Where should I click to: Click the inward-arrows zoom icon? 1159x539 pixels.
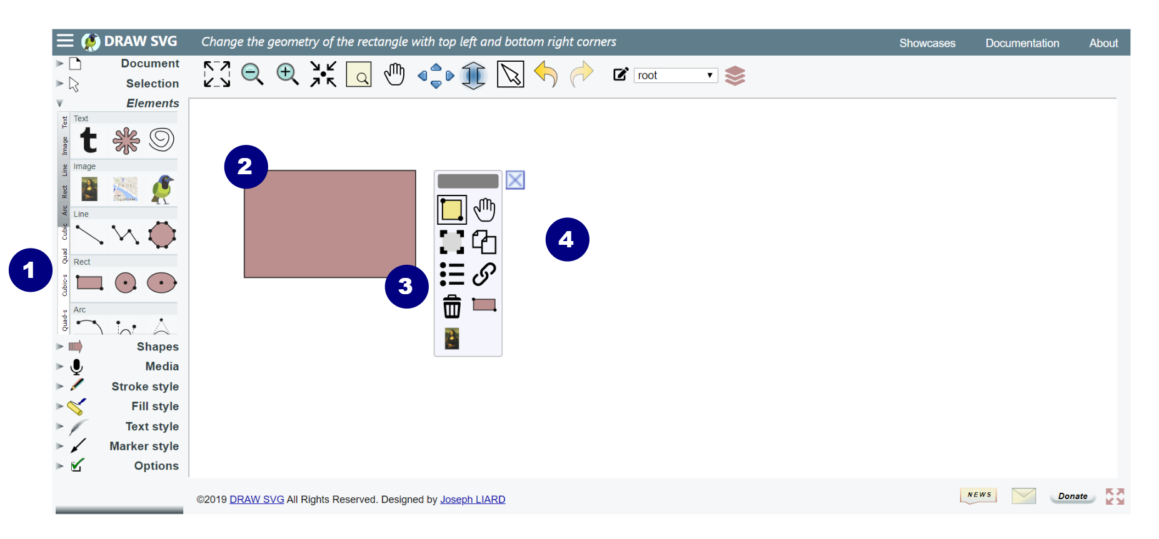(323, 74)
